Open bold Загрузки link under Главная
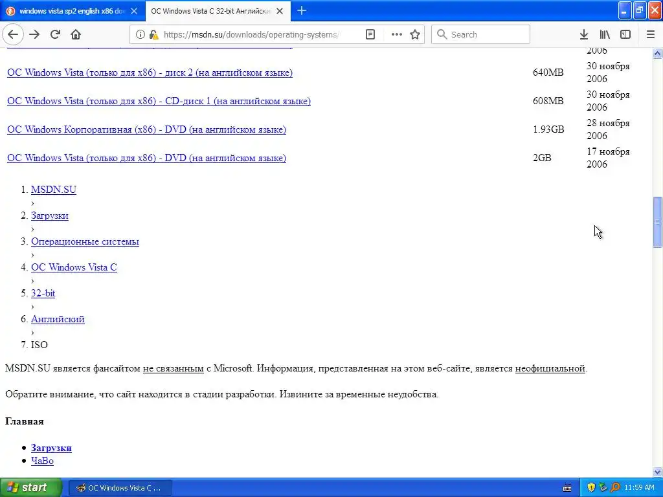The width and height of the screenshot is (663, 497). [51, 448]
